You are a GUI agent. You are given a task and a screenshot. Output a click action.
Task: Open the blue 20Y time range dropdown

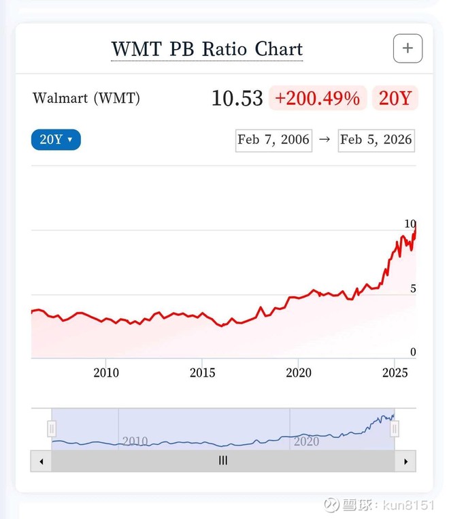(x=56, y=140)
